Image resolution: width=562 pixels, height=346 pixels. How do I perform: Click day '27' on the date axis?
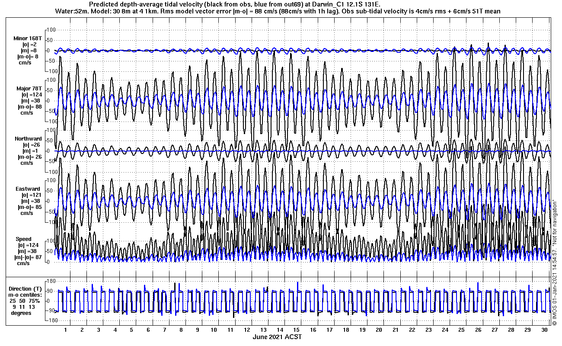click(494, 330)
